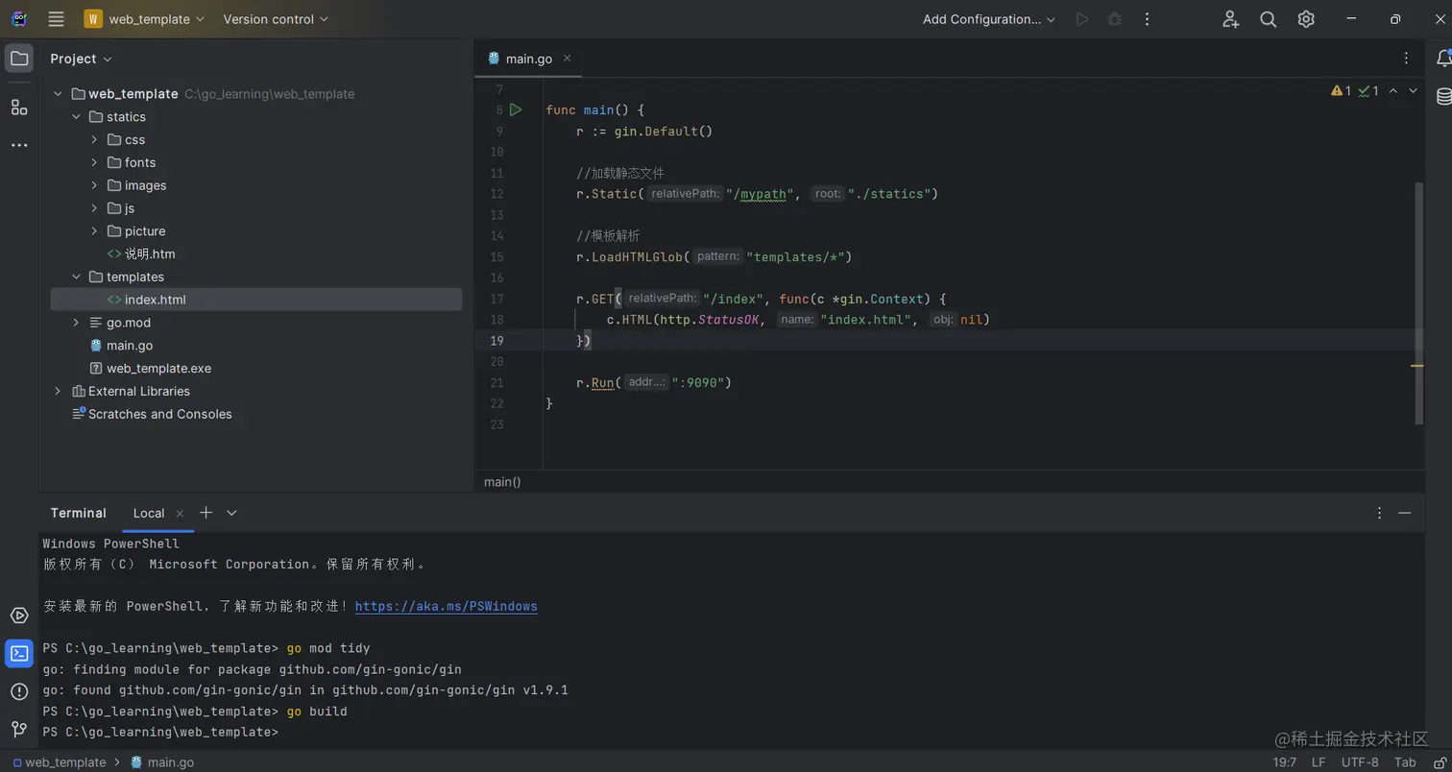This screenshot has height=772, width=1452.
Task: Open the web_template project dropdown
Action: point(144,19)
